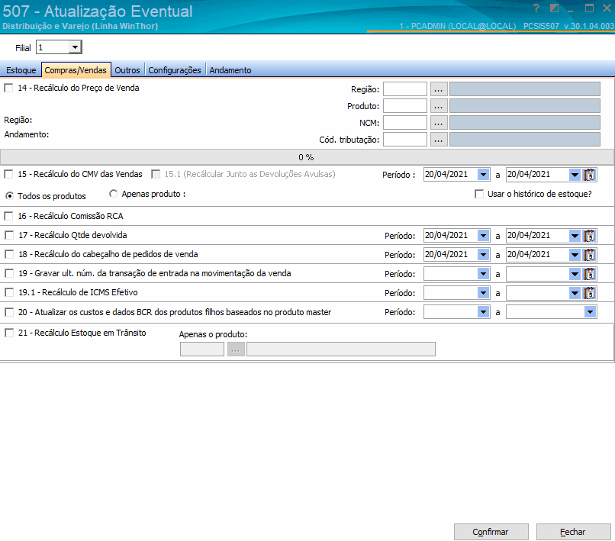Open item 15 start date dropdown
The image size is (615, 541).
point(483,175)
